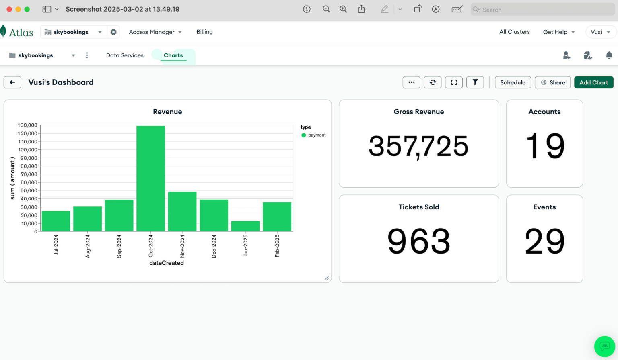The width and height of the screenshot is (618, 360).
Task: Open Preview markup toolbar icon
Action: click(436, 9)
